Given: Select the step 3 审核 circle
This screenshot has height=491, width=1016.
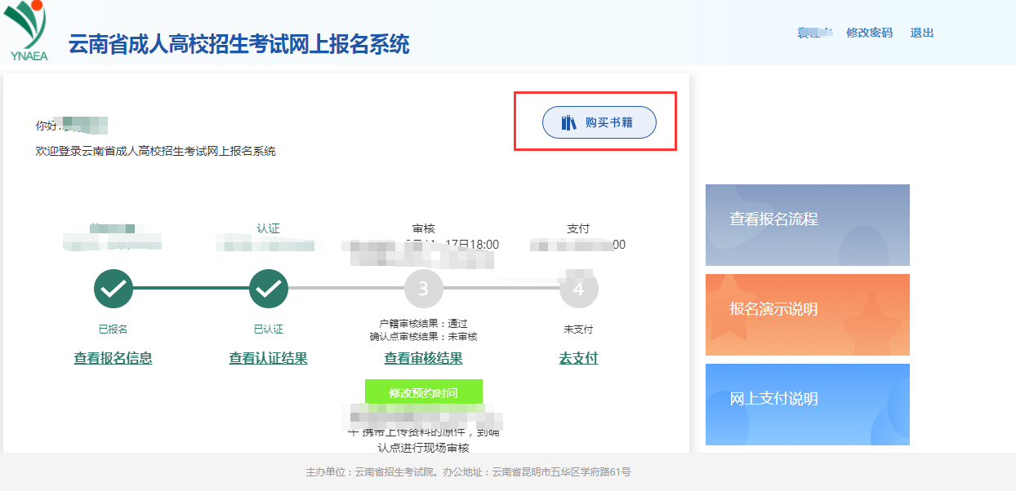Looking at the screenshot, I should pos(423,289).
